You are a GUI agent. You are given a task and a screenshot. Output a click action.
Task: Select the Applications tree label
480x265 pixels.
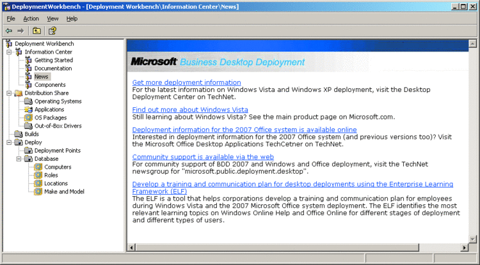(x=49, y=109)
